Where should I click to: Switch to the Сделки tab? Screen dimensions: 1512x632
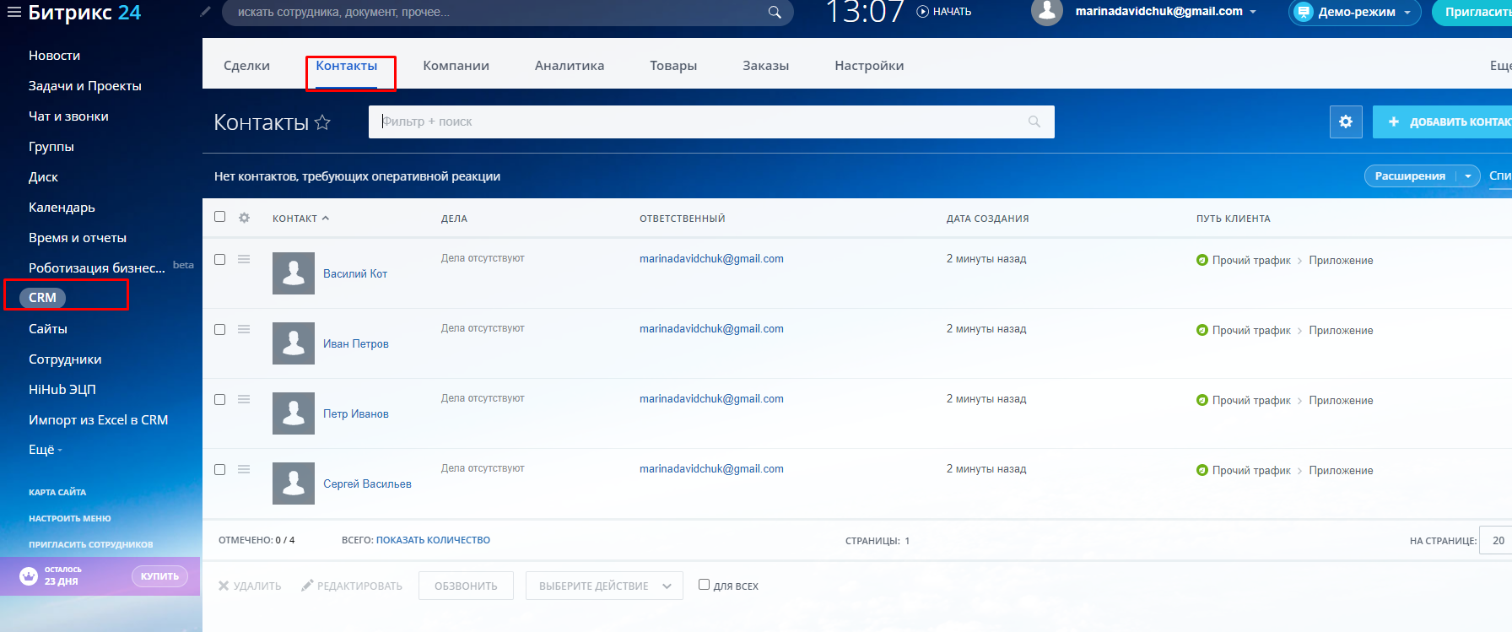click(x=246, y=66)
